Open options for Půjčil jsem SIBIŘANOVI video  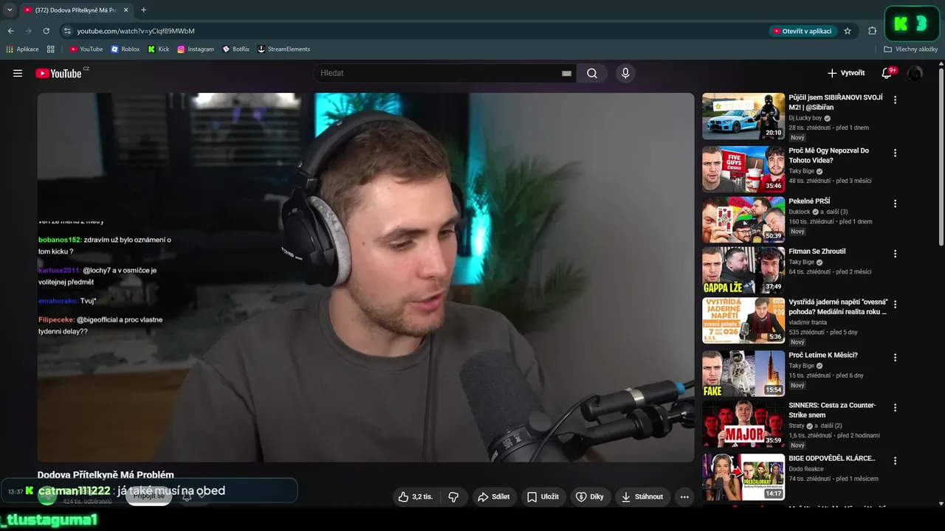pos(895,100)
